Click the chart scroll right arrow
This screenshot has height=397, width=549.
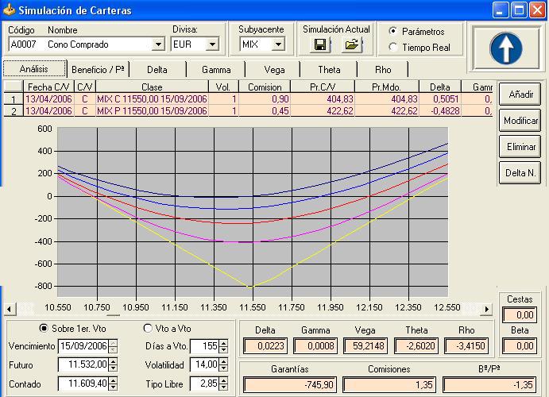point(486,309)
